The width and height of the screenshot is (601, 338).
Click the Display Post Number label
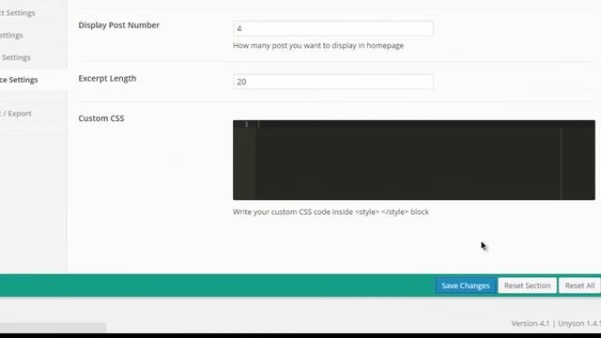(119, 25)
